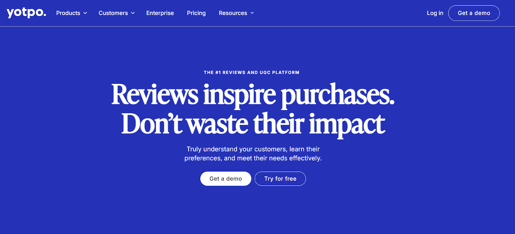Screen dimensions: 515x234
Task: Click the Try for free button
Action: [280, 178]
